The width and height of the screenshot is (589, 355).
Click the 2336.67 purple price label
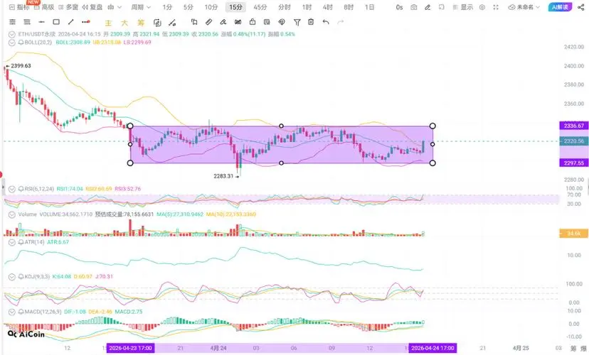(x=573, y=126)
